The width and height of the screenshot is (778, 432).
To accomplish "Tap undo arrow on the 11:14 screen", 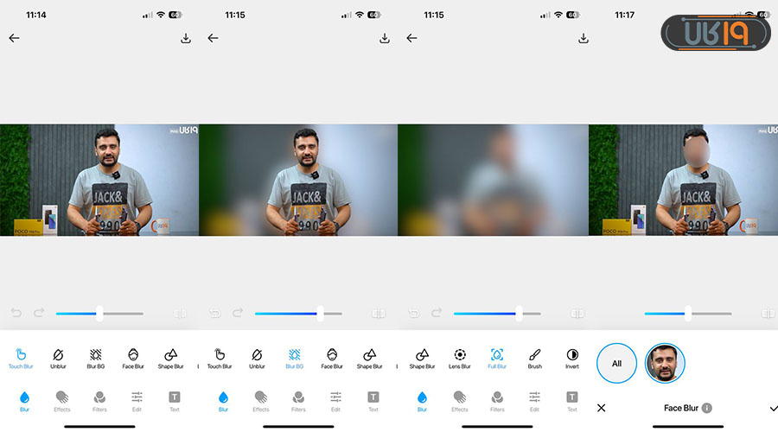I will 15,313.
